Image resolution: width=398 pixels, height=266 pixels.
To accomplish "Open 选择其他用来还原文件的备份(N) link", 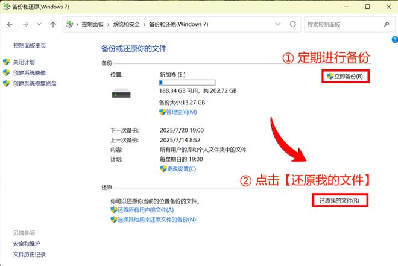I will (157, 220).
